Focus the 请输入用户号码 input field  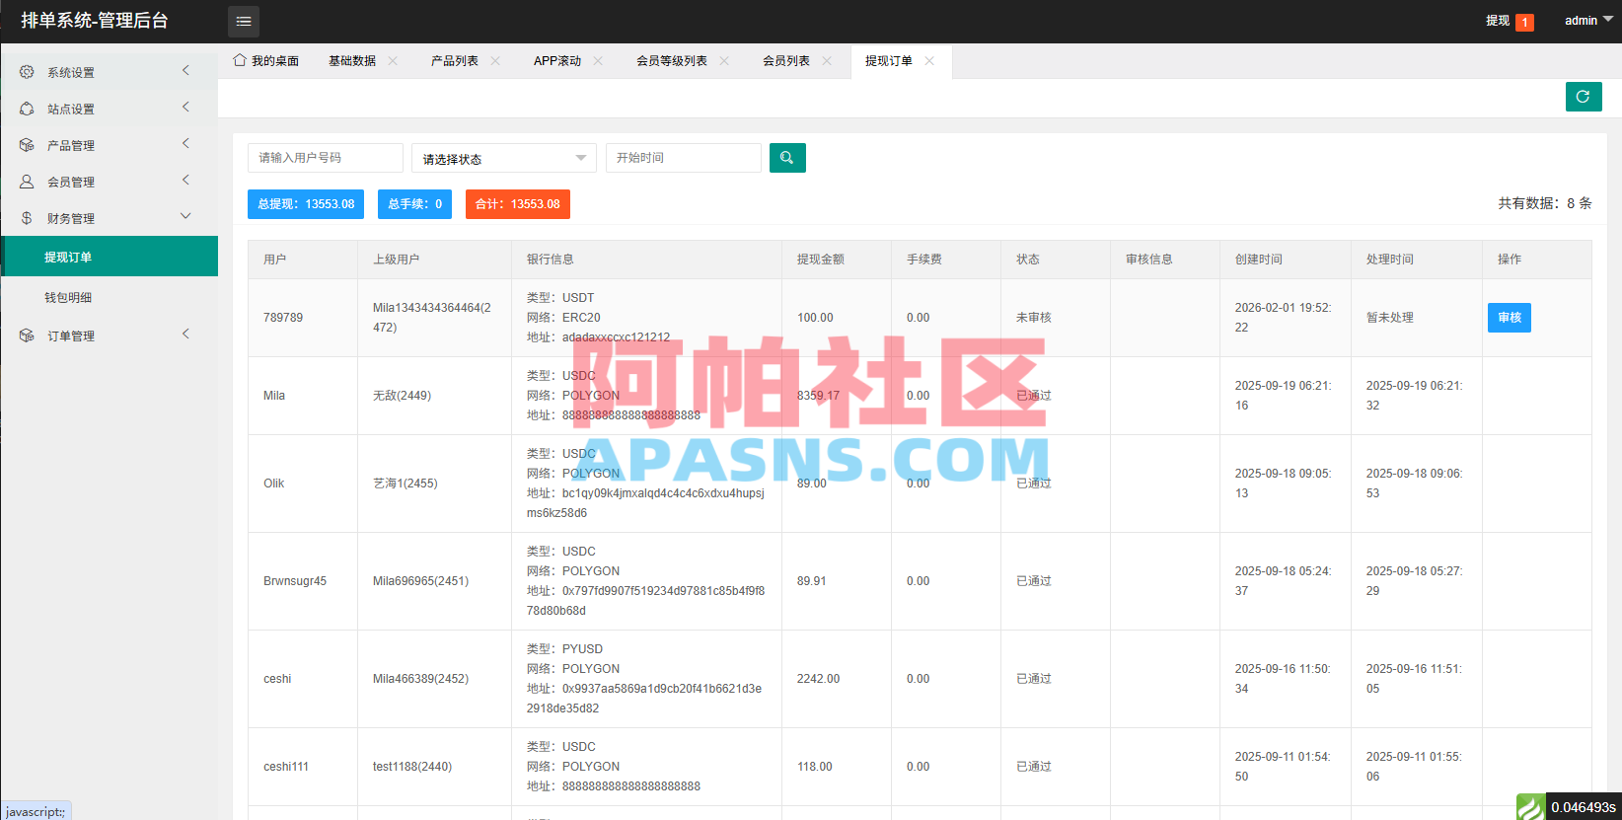pyautogui.click(x=326, y=158)
